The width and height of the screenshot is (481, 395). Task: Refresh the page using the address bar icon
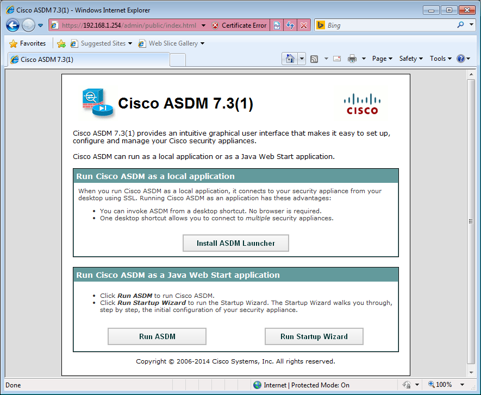pos(290,26)
